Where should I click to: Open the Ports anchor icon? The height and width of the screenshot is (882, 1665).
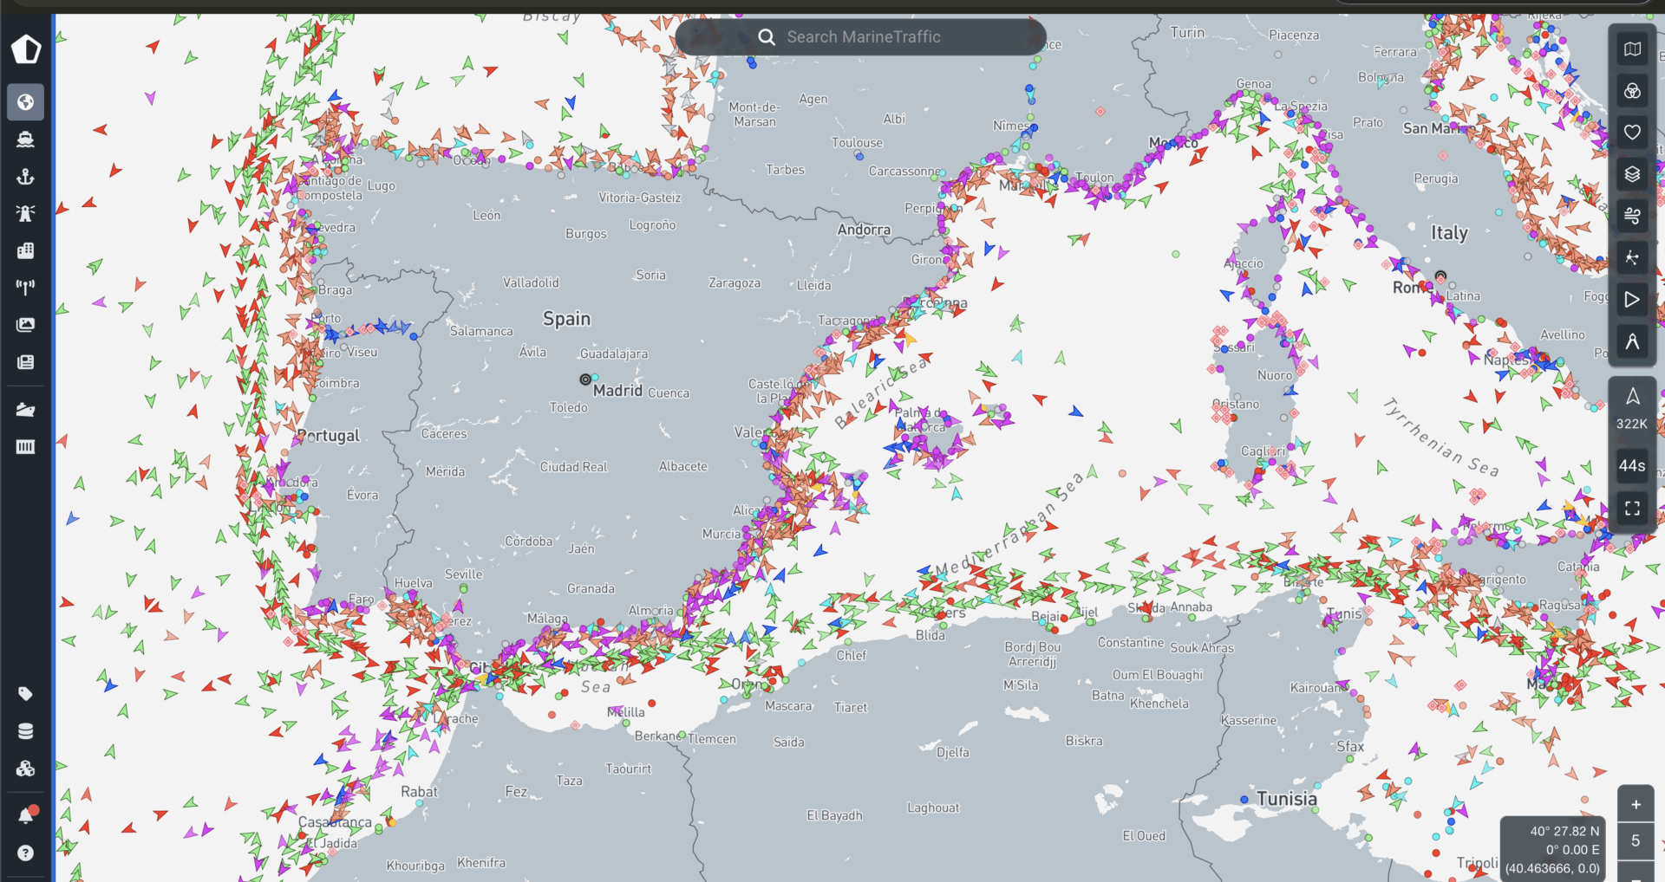tap(25, 177)
